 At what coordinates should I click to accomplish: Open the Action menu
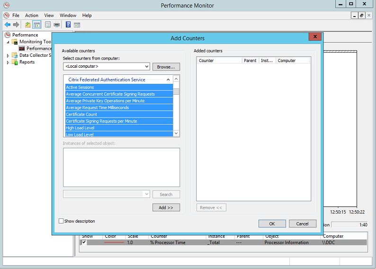32,15
